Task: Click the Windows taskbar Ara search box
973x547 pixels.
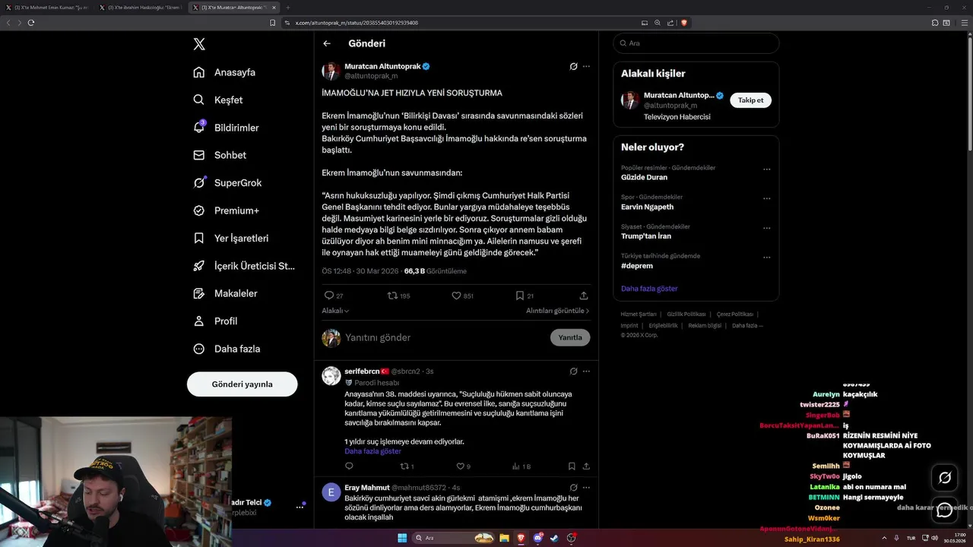Action: pyautogui.click(x=454, y=538)
